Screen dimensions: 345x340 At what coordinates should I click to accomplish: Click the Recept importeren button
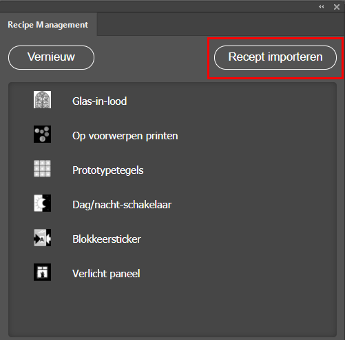pyautogui.click(x=275, y=57)
